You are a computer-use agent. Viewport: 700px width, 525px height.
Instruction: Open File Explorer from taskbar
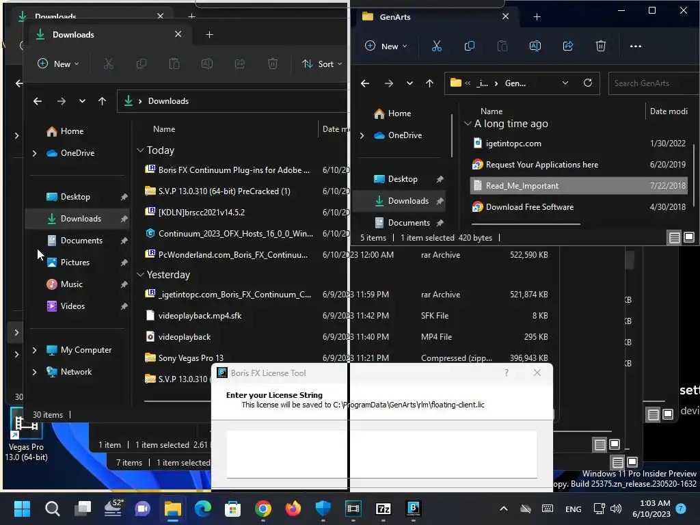point(173,509)
